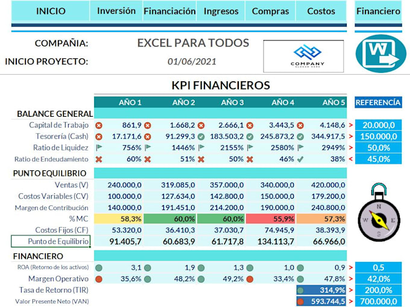Screen dimensions: 410x307
Task: Click green flag icon beside Liquidez 2155%
Action: tap(201, 147)
